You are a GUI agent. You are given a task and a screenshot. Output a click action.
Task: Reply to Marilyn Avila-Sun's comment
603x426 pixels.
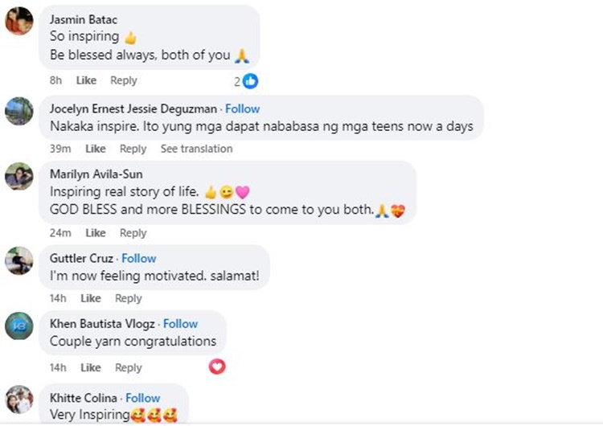pos(133,233)
